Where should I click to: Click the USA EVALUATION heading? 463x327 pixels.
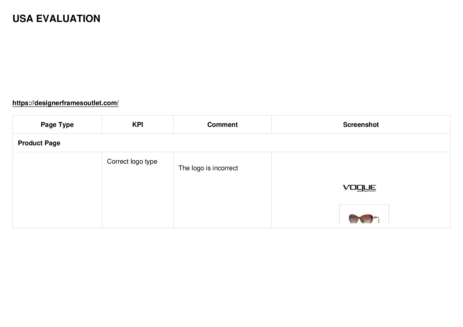(x=56, y=19)
